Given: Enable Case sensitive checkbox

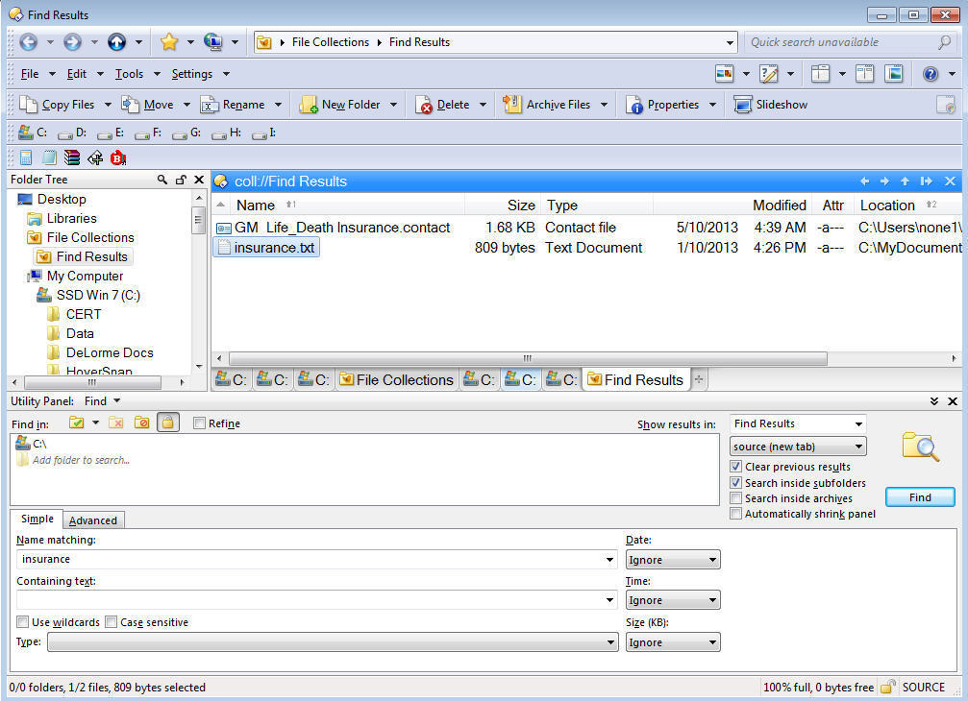Looking at the screenshot, I should pyautogui.click(x=111, y=622).
